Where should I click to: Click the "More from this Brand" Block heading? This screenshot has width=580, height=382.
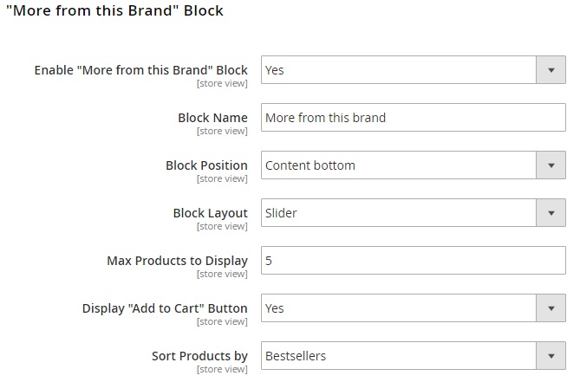[x=114, y=11]
